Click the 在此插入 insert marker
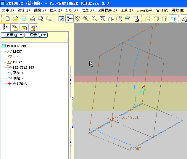187x159 pixels. (18, 83)
